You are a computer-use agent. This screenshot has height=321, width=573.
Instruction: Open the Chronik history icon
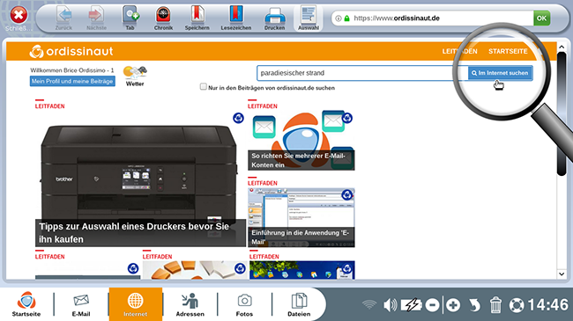(163, 18)
